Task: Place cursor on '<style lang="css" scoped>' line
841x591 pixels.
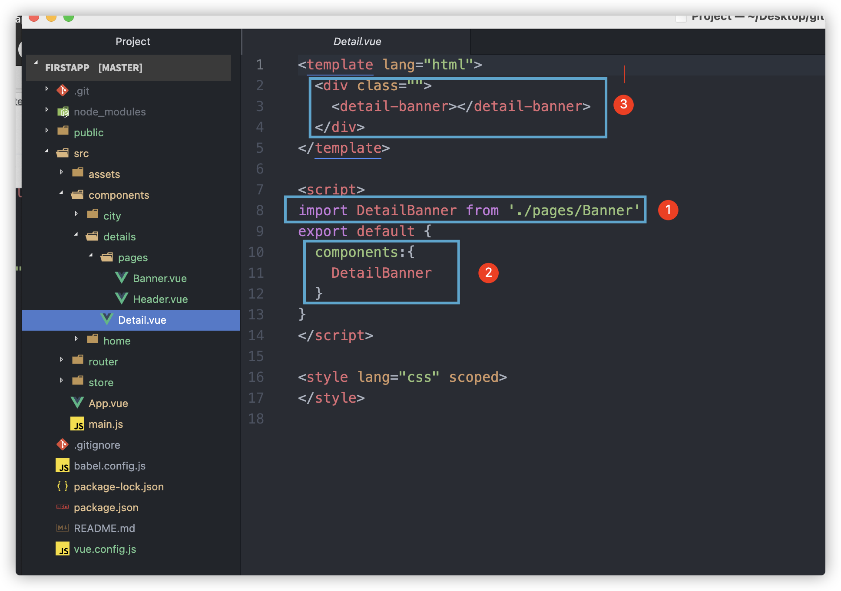Action: pos(402,377)
